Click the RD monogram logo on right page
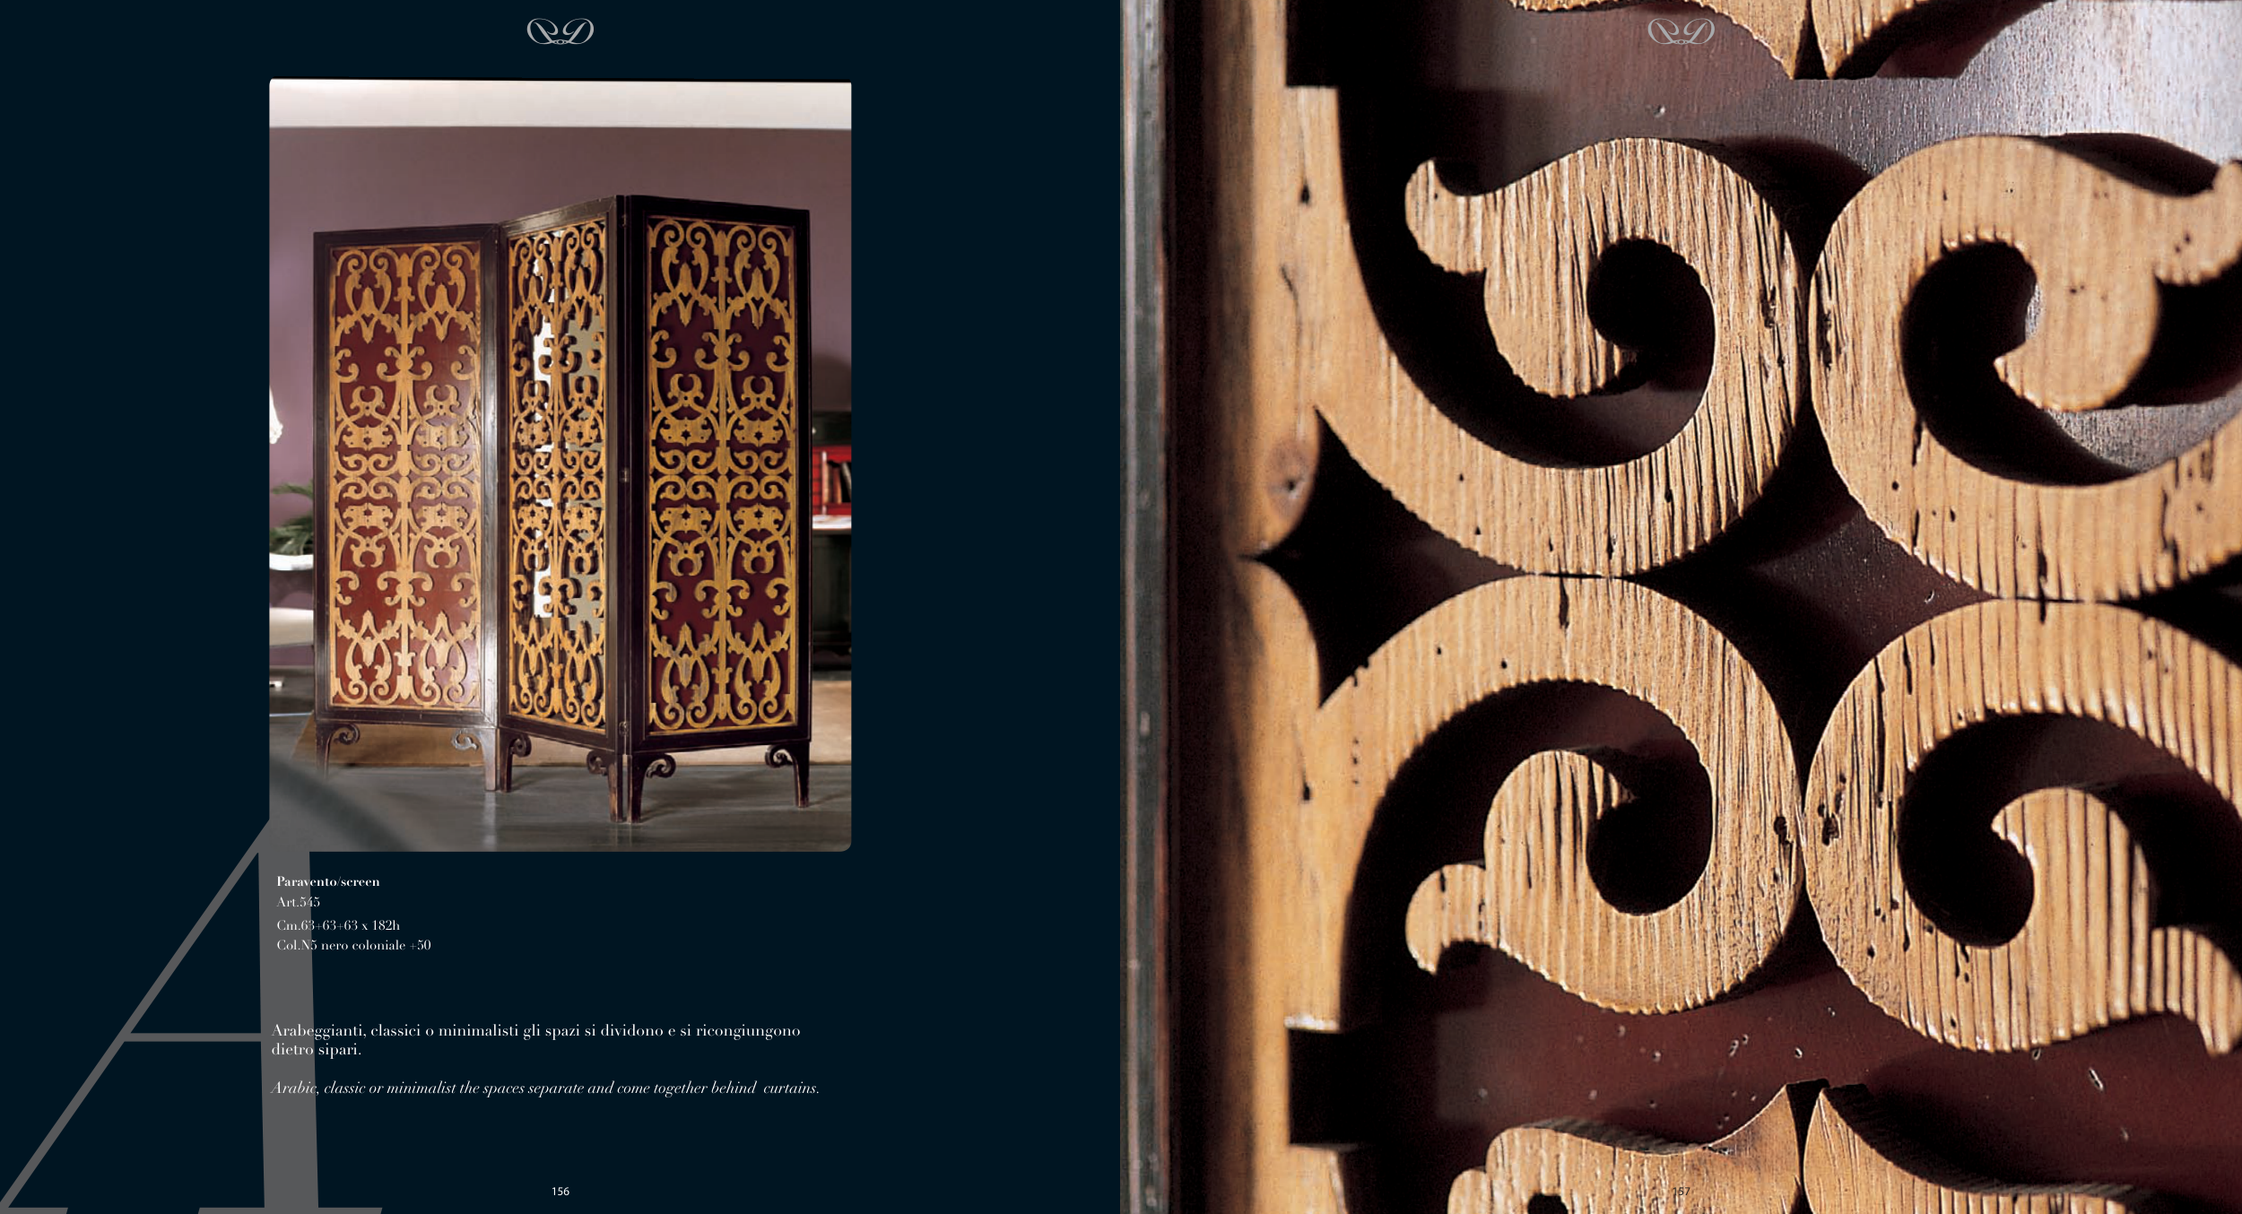Image resolution: width=2242 pixels, height=1214 pixels. (1681, 32)
